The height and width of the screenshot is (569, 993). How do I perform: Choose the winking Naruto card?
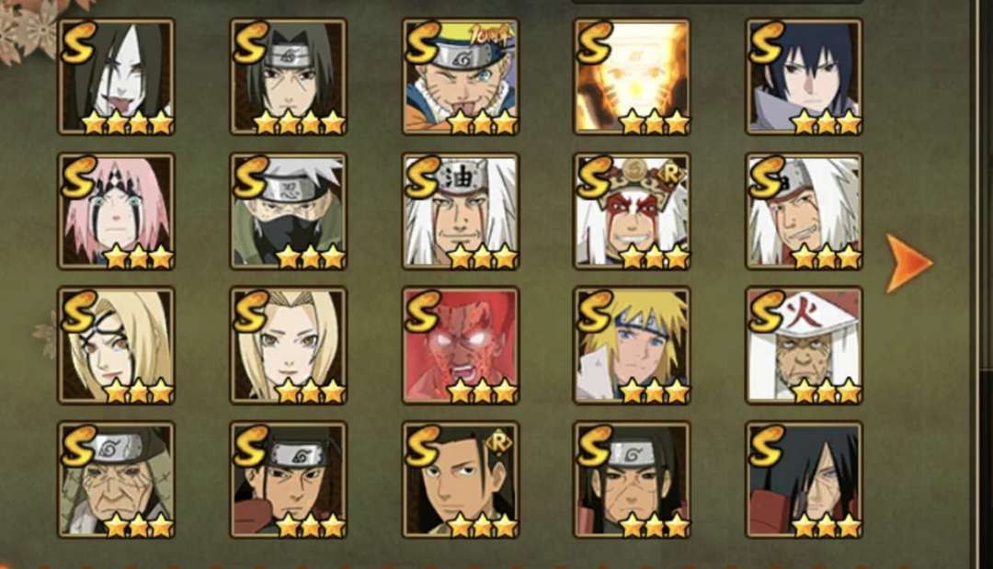(x=461, y=76)
